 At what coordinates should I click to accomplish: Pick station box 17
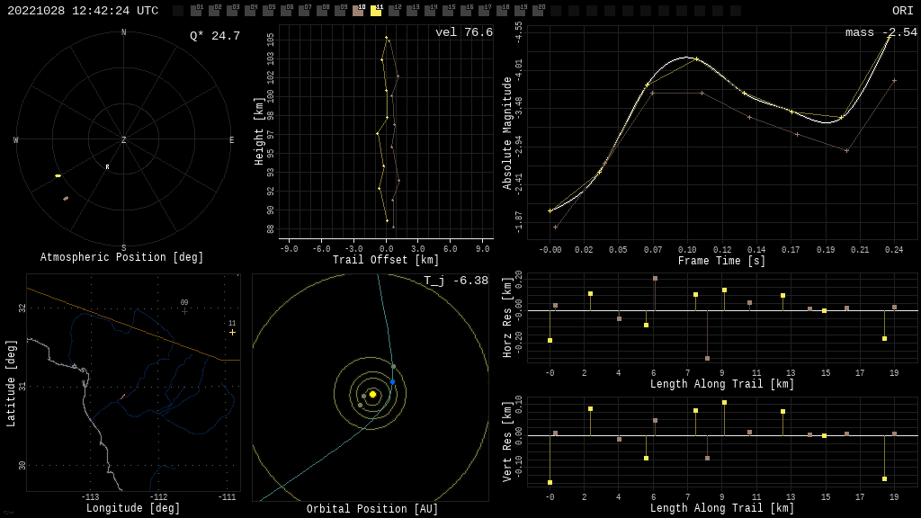[x=484, y=11]
